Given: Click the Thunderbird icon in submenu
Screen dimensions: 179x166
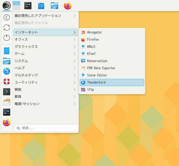Looking at the screenshot, I should click(83, 82).
